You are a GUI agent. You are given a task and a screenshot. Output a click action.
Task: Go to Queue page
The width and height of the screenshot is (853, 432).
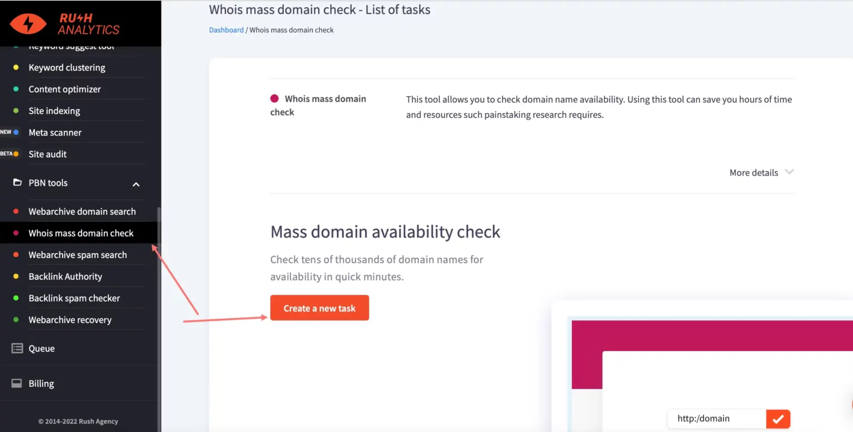click(42, 348)
